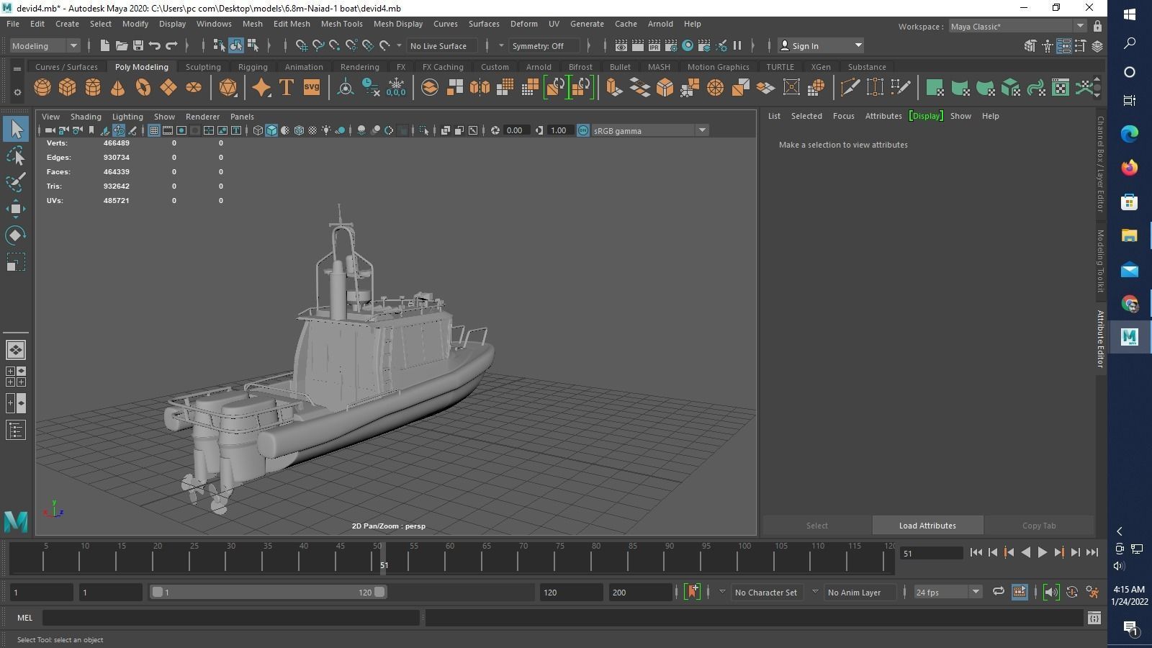Click the time range slider bar

click(268, 592)
